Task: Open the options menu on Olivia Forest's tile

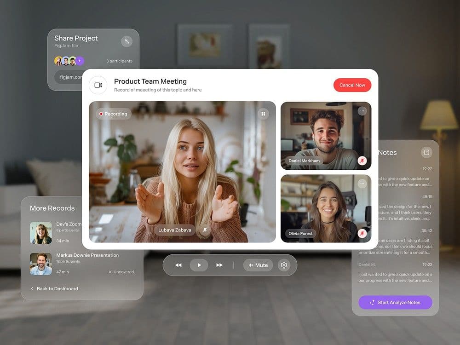Action: (362, 183)
